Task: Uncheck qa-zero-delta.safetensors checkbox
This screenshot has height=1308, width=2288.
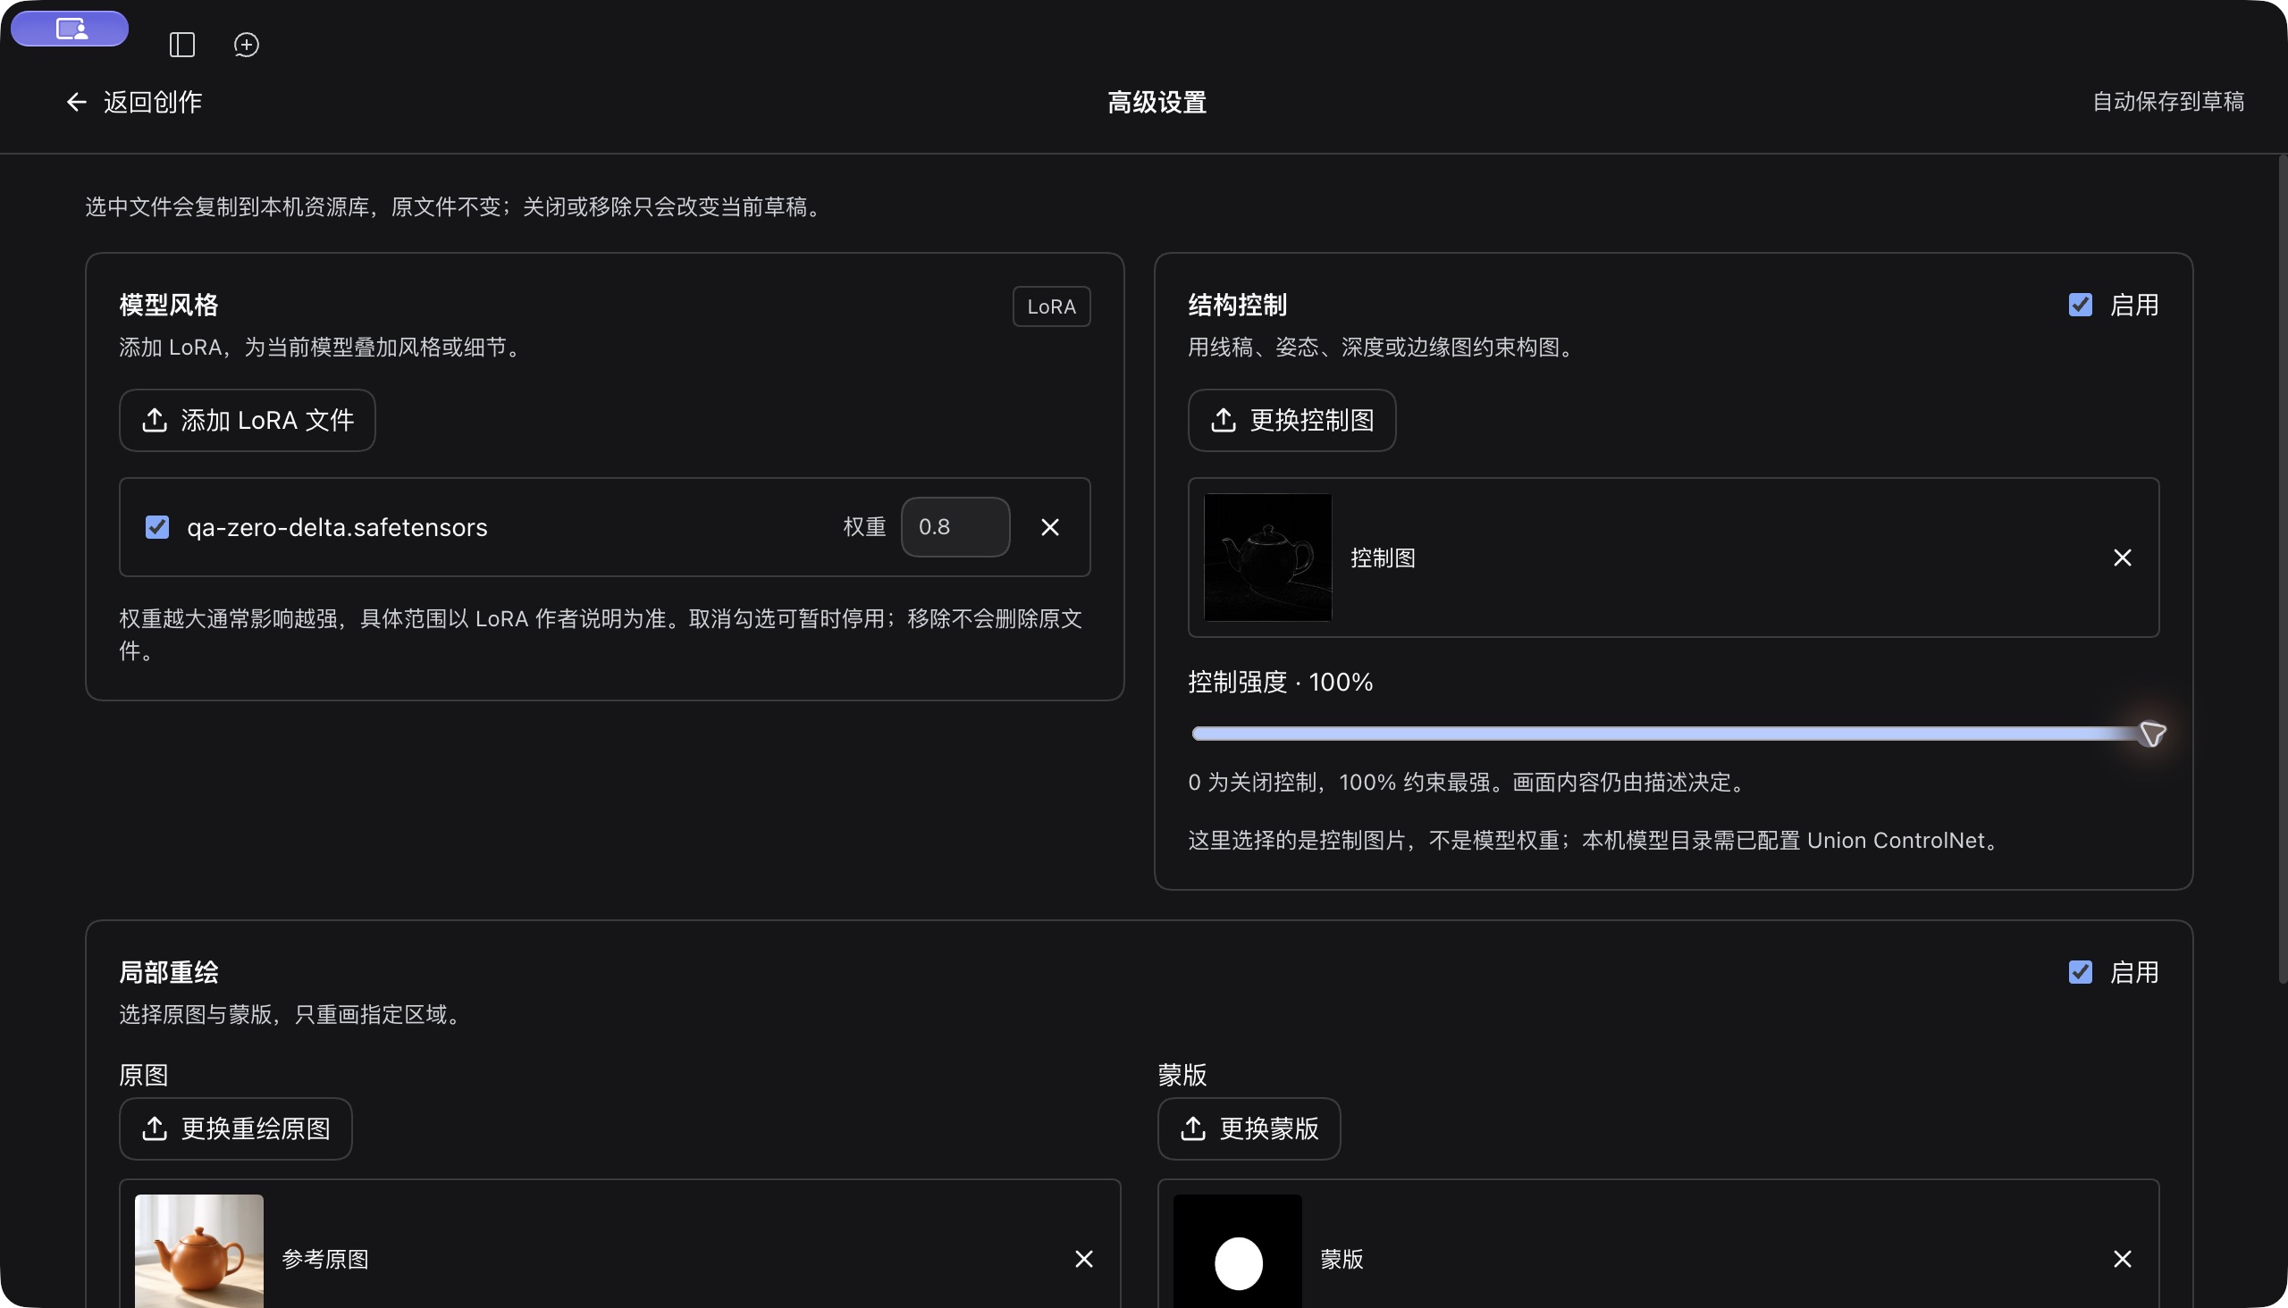Action: click(157, 527)
